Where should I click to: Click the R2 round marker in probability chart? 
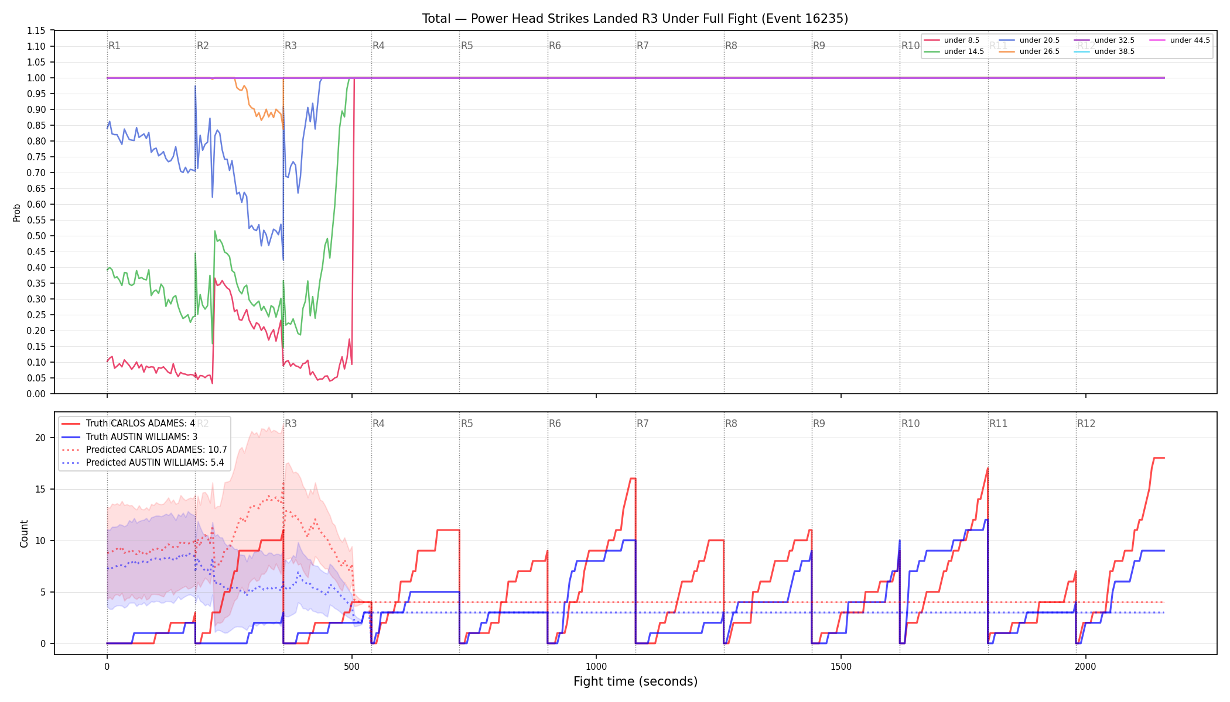(x=203, y=46)
